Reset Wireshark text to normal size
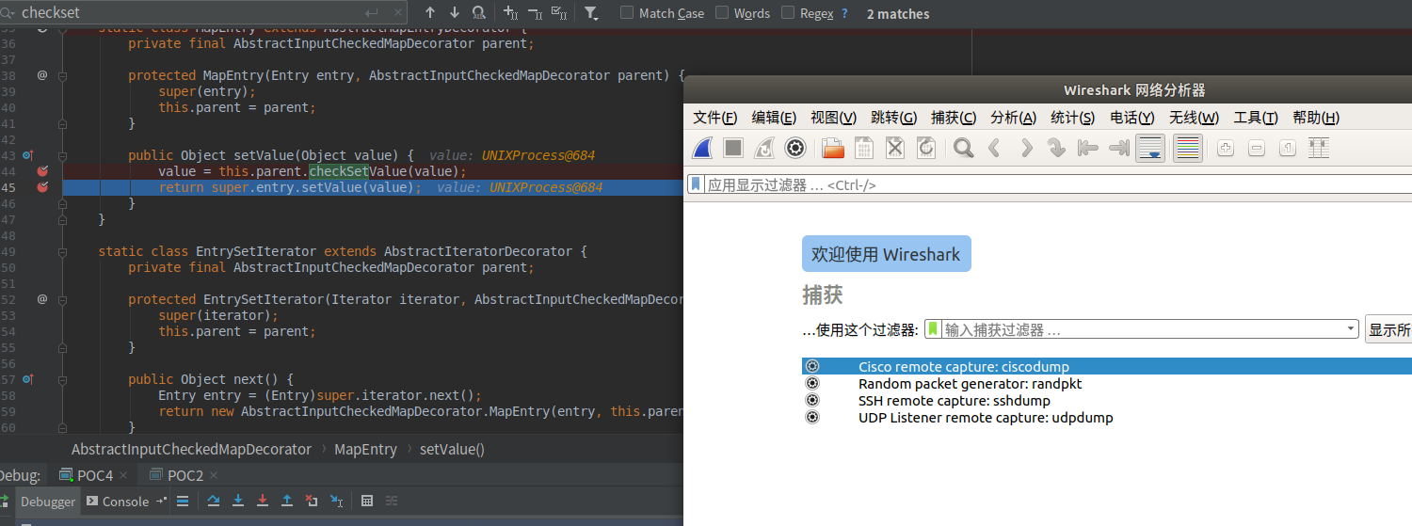Screen dimensions: 1412x526 click(x=1288, y=148)
